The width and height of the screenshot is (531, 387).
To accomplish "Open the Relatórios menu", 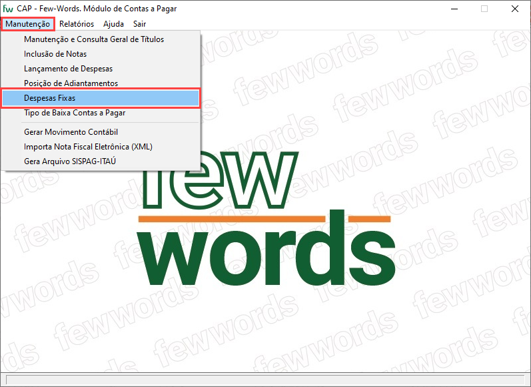I will point(77,24).
